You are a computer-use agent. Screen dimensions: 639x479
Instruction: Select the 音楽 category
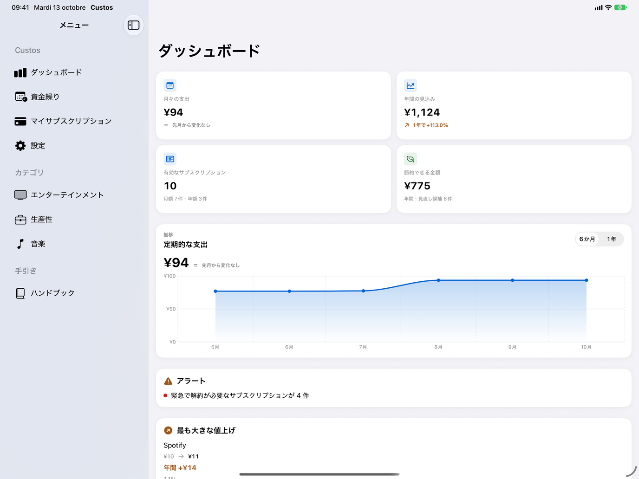click(x=74, y=244)
